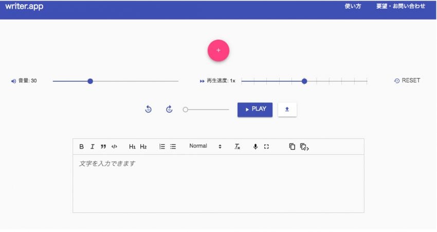The image size is (437, 232).
Task: Click into the 文字を入力できます text area
Action: (x=218, y=183)
